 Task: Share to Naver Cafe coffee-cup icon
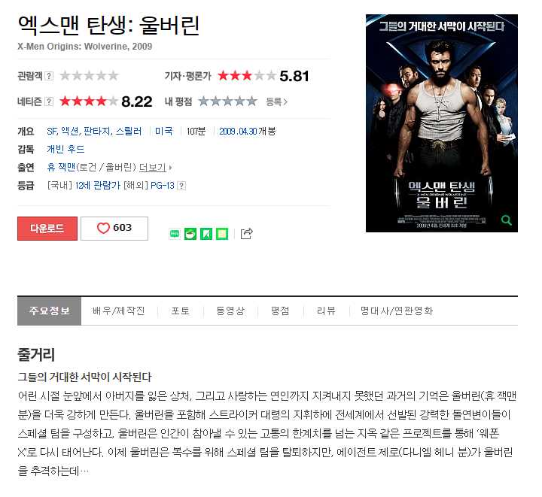190,234
